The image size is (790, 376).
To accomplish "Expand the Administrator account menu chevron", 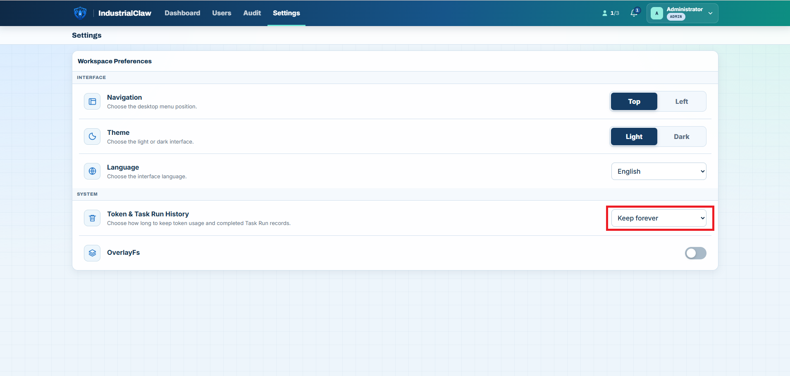I will click(x=710, y=13).
